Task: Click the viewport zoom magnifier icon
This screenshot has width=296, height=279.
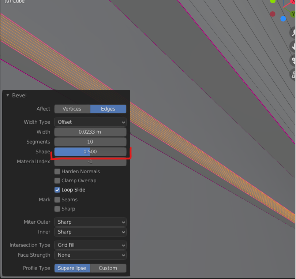Action: (293, 33)
